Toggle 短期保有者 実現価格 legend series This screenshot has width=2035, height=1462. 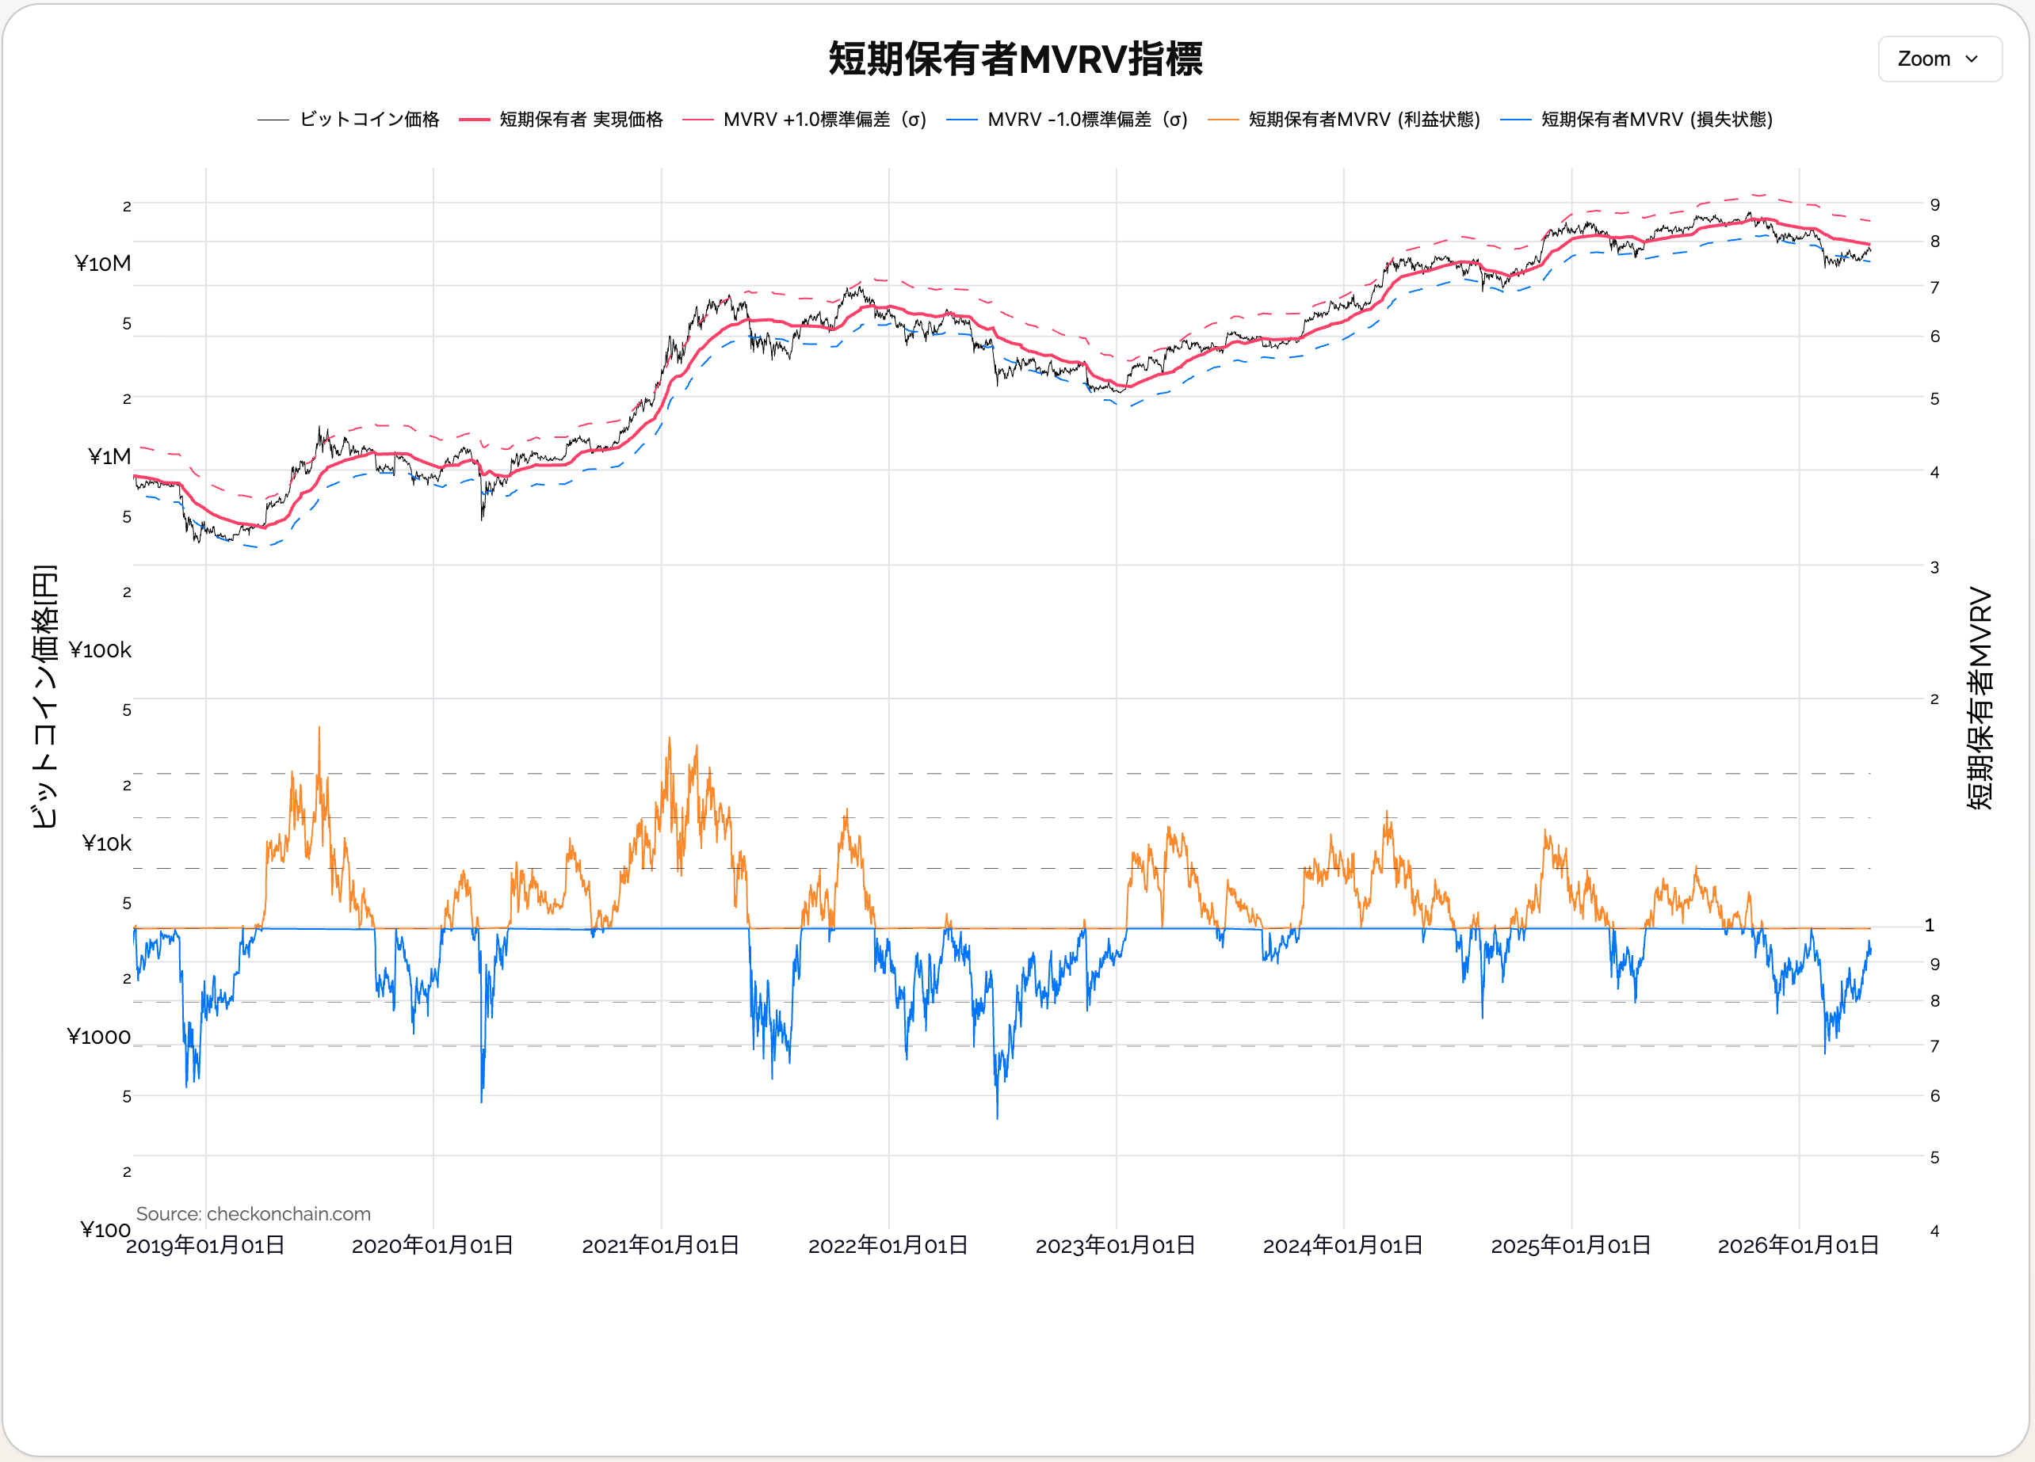(x=581, y=120)
